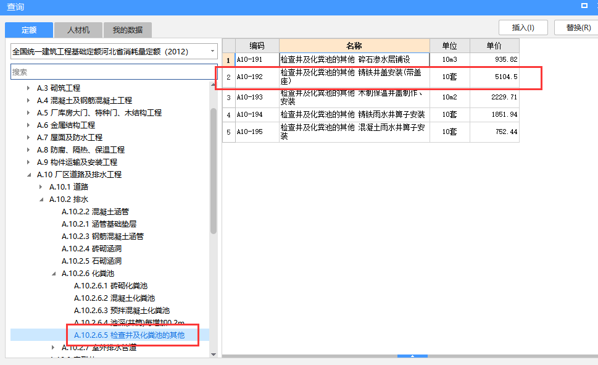Select A.10.2.4 砖砌涵洞 tree item

click(x=91, y=248)
